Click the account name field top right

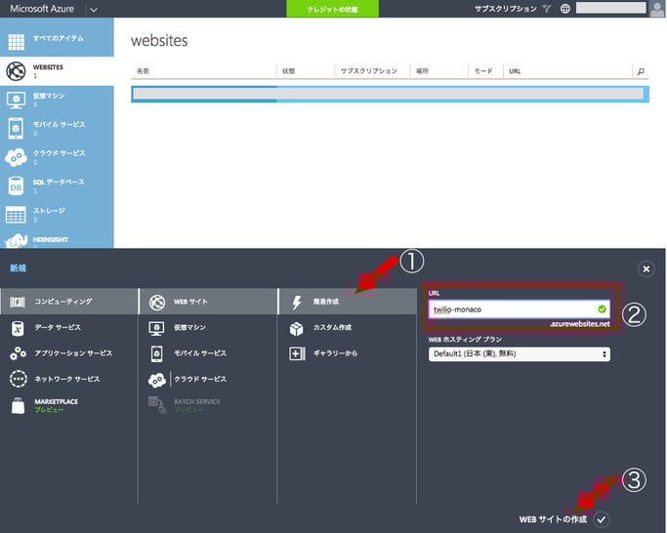tap(611, 8)
